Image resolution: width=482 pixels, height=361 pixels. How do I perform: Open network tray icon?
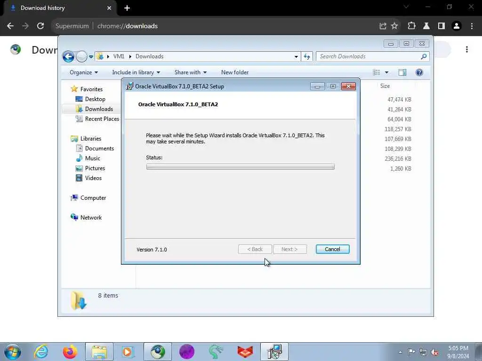click(423, 352)
